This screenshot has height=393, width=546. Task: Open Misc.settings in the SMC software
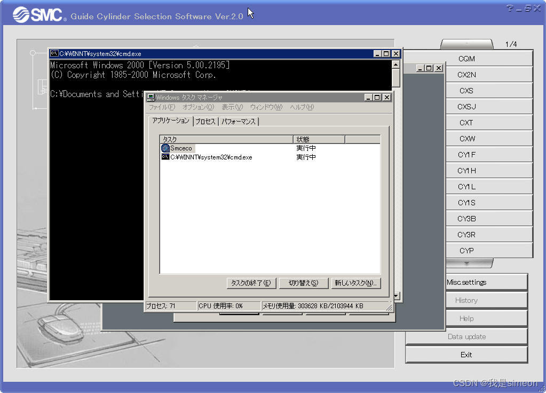[x=466, y=282]
